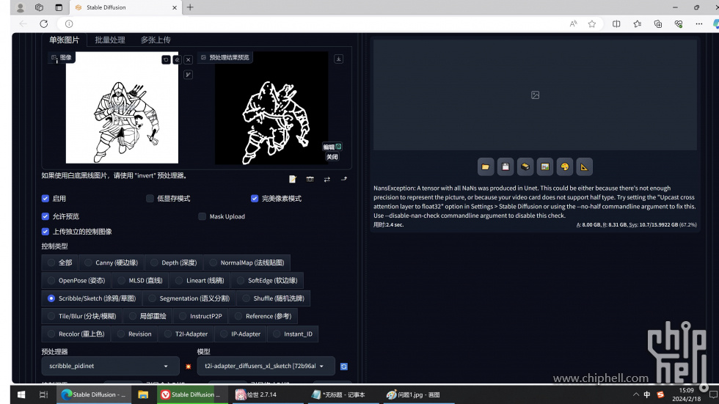The image size is (719, 404).
Task: Select the Instant_ID control type
Action: (x=293, y=334)
